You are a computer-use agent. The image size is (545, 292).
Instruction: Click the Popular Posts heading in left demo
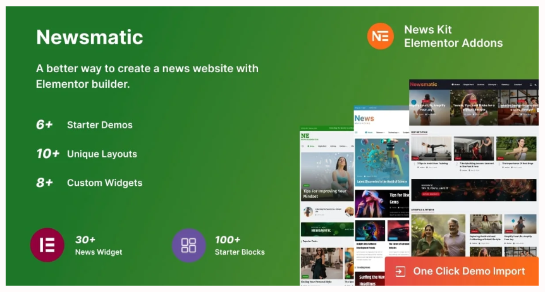309,241
